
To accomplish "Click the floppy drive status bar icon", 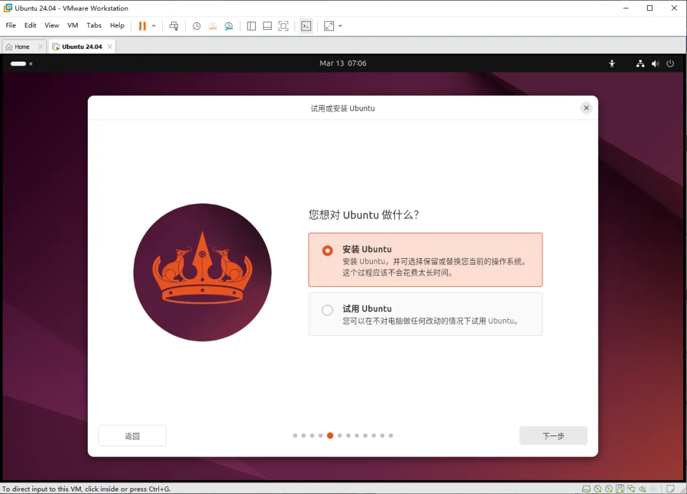I will tap(620, 489).
